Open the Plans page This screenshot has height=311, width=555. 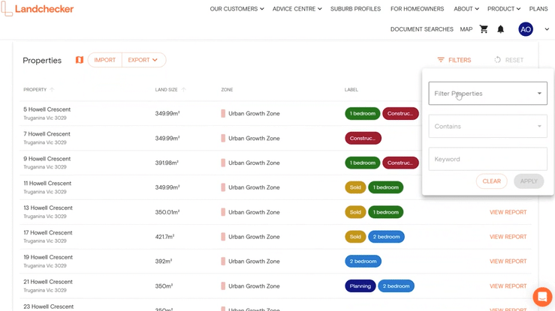coord(538,9)
